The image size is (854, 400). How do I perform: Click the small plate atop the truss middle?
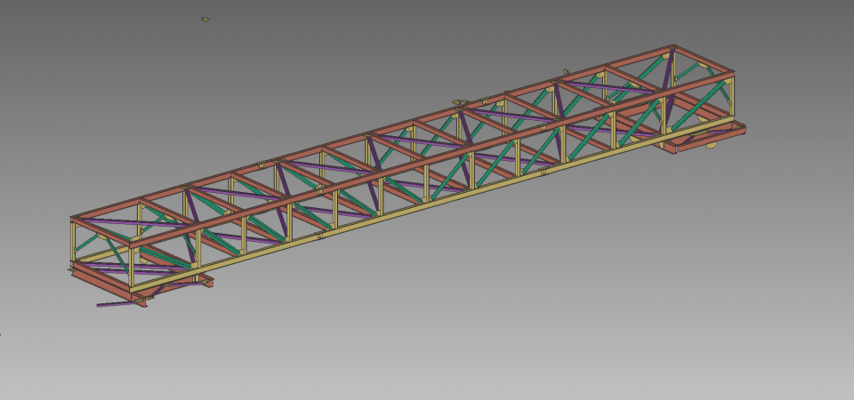pyautogui.click(x=460, y=102)
